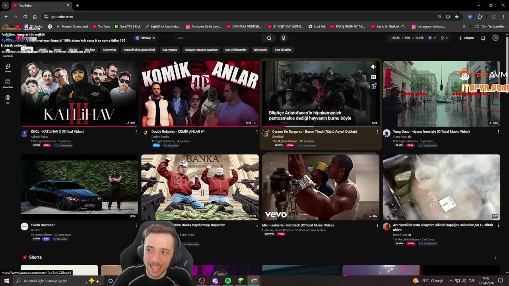509x286 pixels.
Task: Open Abonelikler in the left sidebar
Action: pos(8,83)
